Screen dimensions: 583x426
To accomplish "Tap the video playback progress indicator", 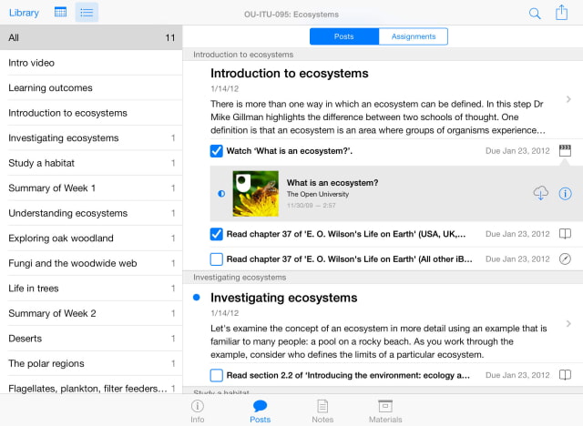I will click(221, 193).
